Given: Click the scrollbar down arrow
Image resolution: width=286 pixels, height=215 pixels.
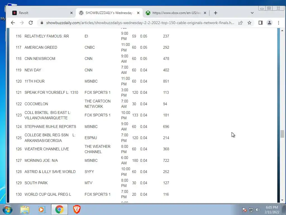Looking at the screenshot, I should 282,200.
